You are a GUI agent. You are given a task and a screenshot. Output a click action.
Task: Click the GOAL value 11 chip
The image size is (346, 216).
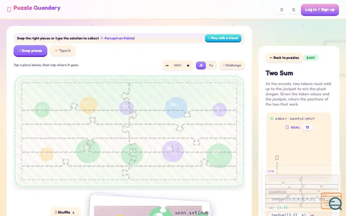307,127
